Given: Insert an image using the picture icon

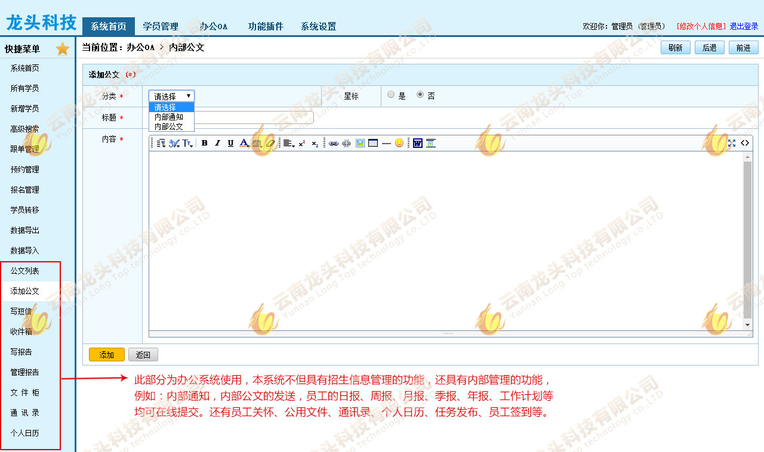Looking at the screenshot, I should click(x=360, y=143).
